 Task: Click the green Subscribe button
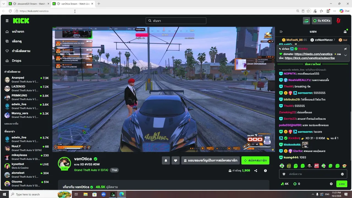[255, 160]
